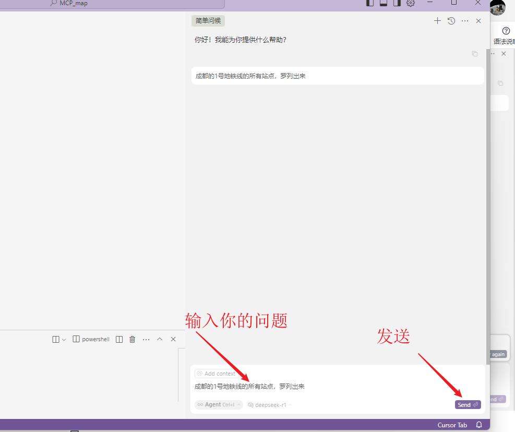Viewport: 515px width, 432px height.
Task: Click the chat panel vertical scrollbar
Action: [488, 207]
